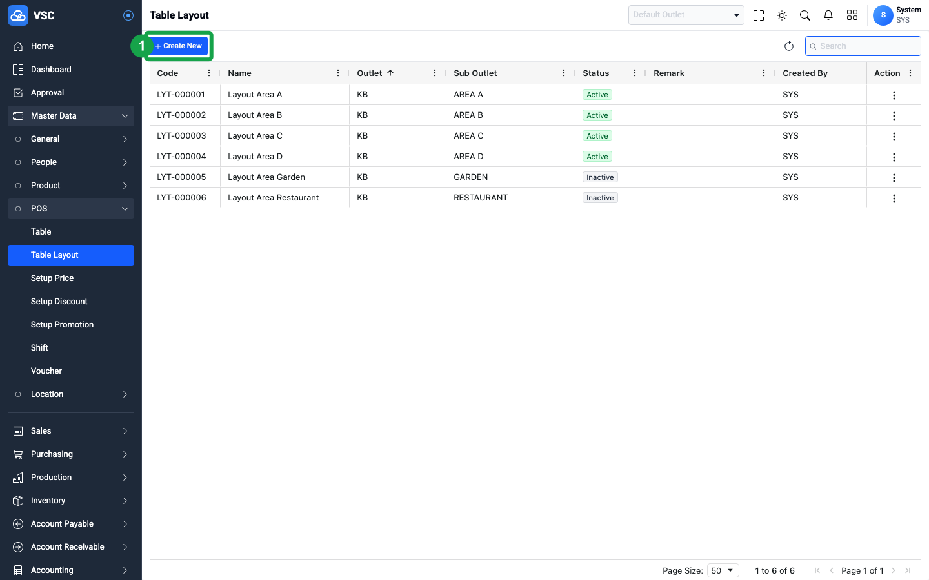Open Home from the sidebar

pyautogui.click(x=71, y=46)
